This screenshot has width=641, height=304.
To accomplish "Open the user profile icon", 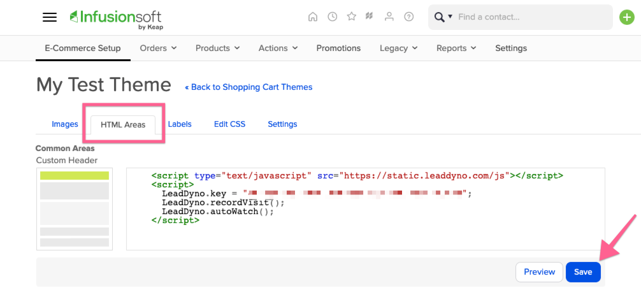I will [x=389, y=17].
